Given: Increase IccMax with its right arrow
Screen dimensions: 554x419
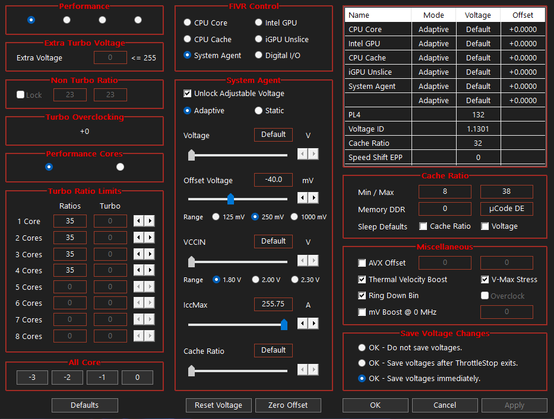Looking at the screenshot, I should [x=314, y=323].
